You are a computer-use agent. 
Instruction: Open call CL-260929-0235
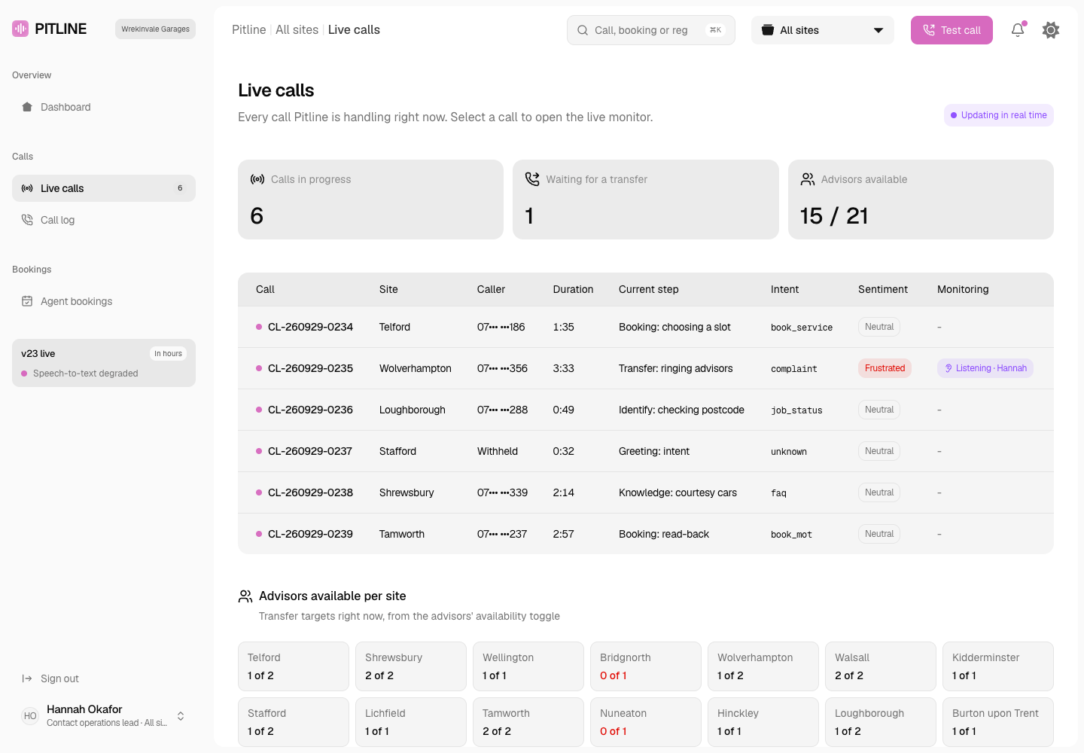646,368
